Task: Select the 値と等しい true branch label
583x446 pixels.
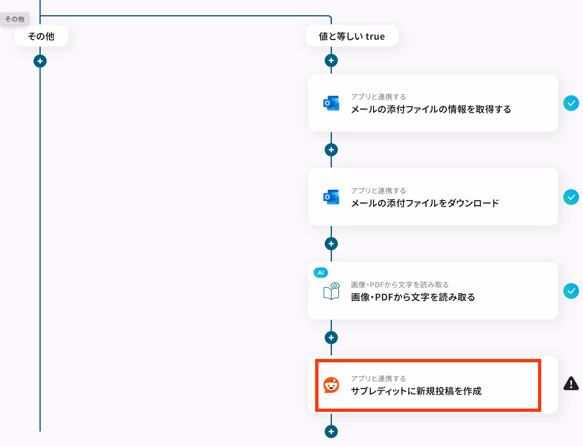Action: (352, 36)
